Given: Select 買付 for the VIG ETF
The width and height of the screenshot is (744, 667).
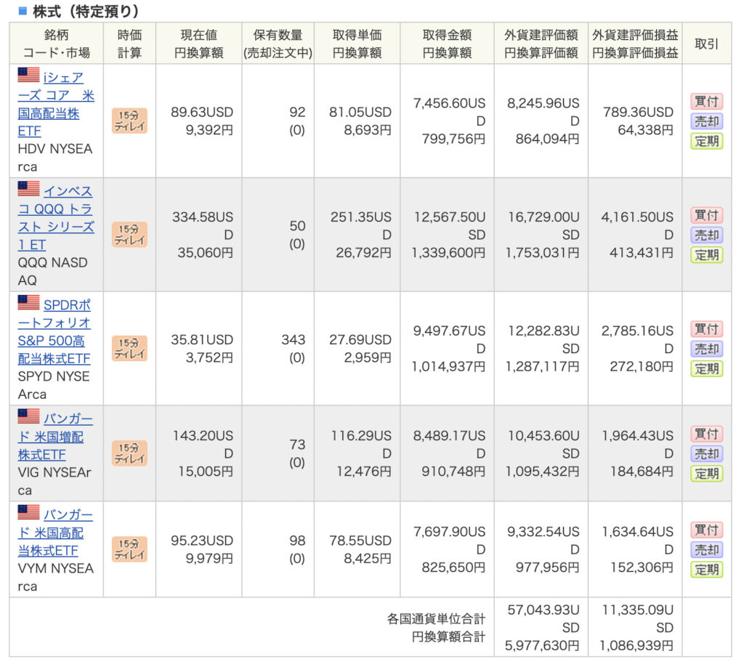Looking at the screenshot, I should click(x=706, y=434).
